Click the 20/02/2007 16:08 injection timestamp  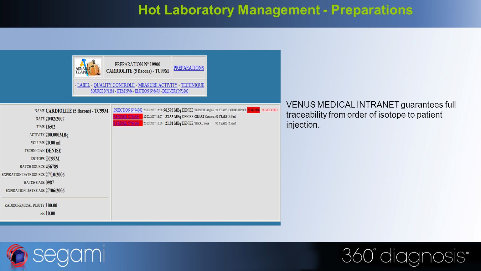pyautogui.click(x=153, y=110)
